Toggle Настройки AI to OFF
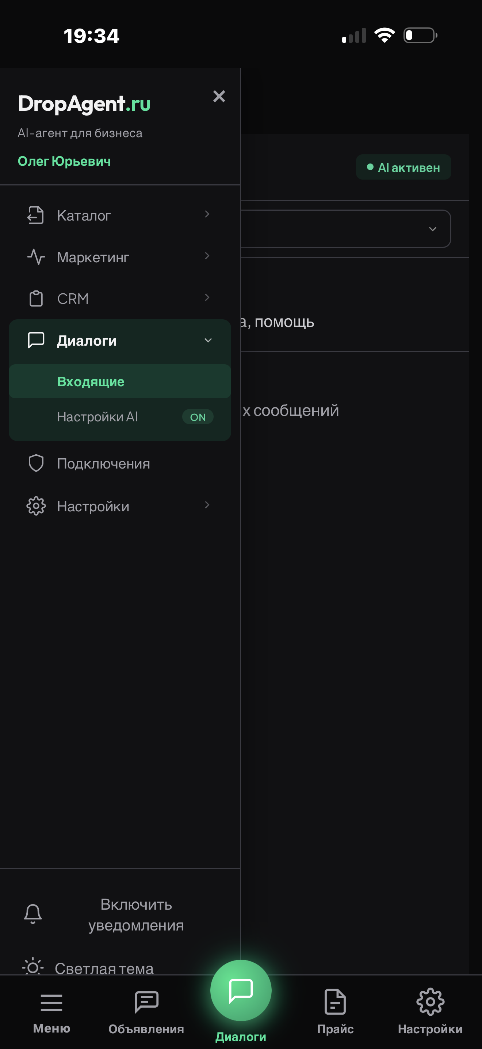The height and width of the screenshot is (1049, 482). point(197,417)
